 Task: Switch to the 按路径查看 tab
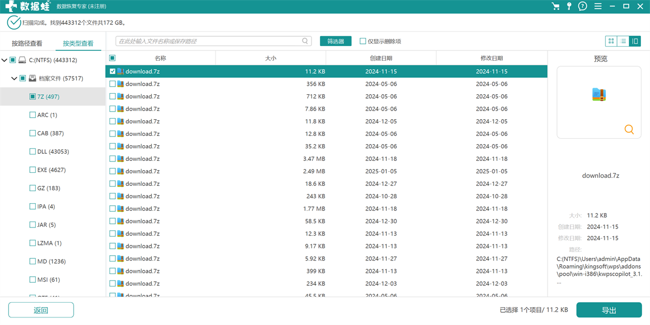click(27, 43)
